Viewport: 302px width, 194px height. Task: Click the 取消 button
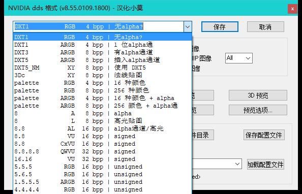265,27
